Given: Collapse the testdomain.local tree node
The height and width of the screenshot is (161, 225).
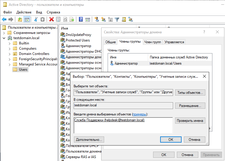Looking at the screenshot, I should (4, 38).
